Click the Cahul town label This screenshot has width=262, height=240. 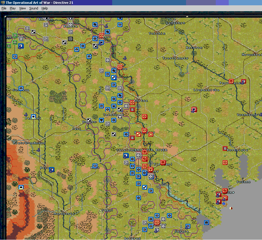click(x=107, y=210)
